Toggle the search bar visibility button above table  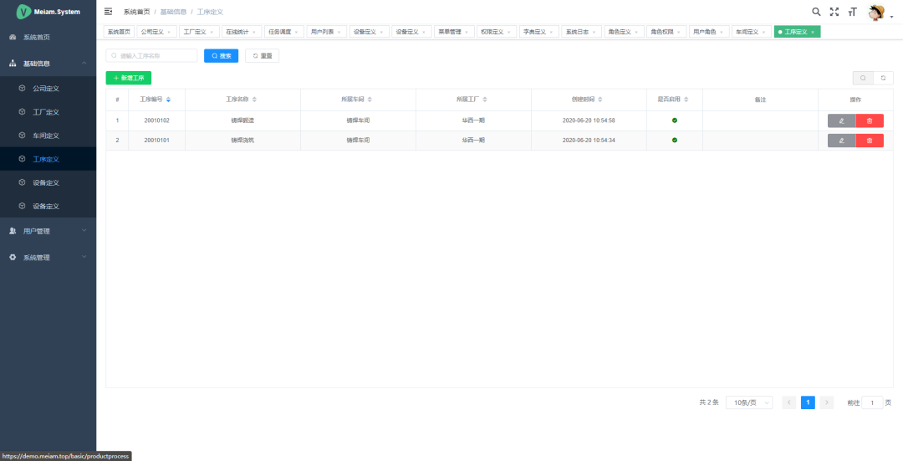pyautogui.click(x=863, y=78)
